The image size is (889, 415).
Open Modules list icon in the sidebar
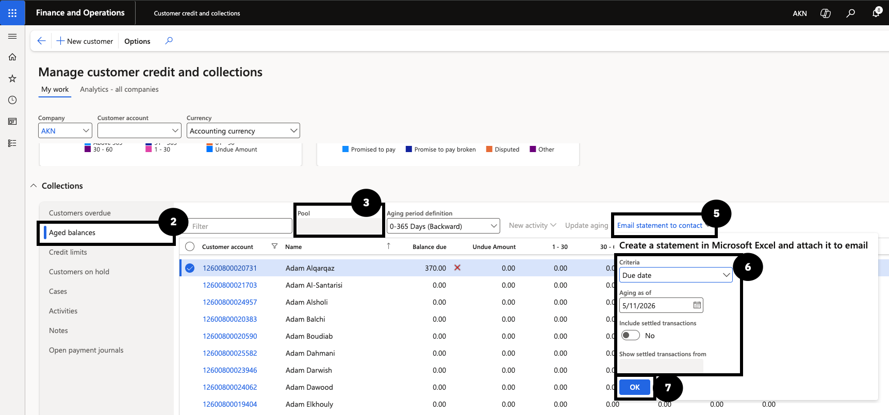[12, 143]
